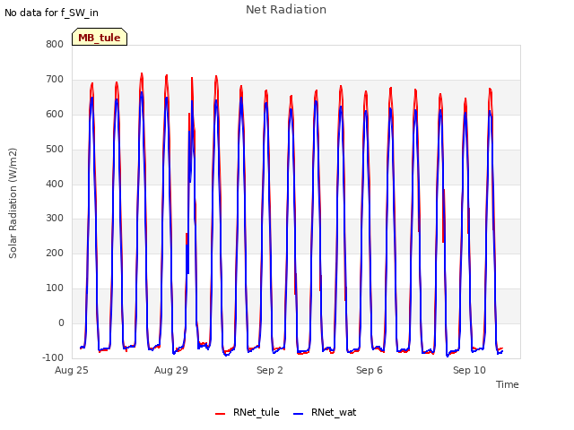
Task: Click the 500 y-axis tick label
Action: click(55, 150)
